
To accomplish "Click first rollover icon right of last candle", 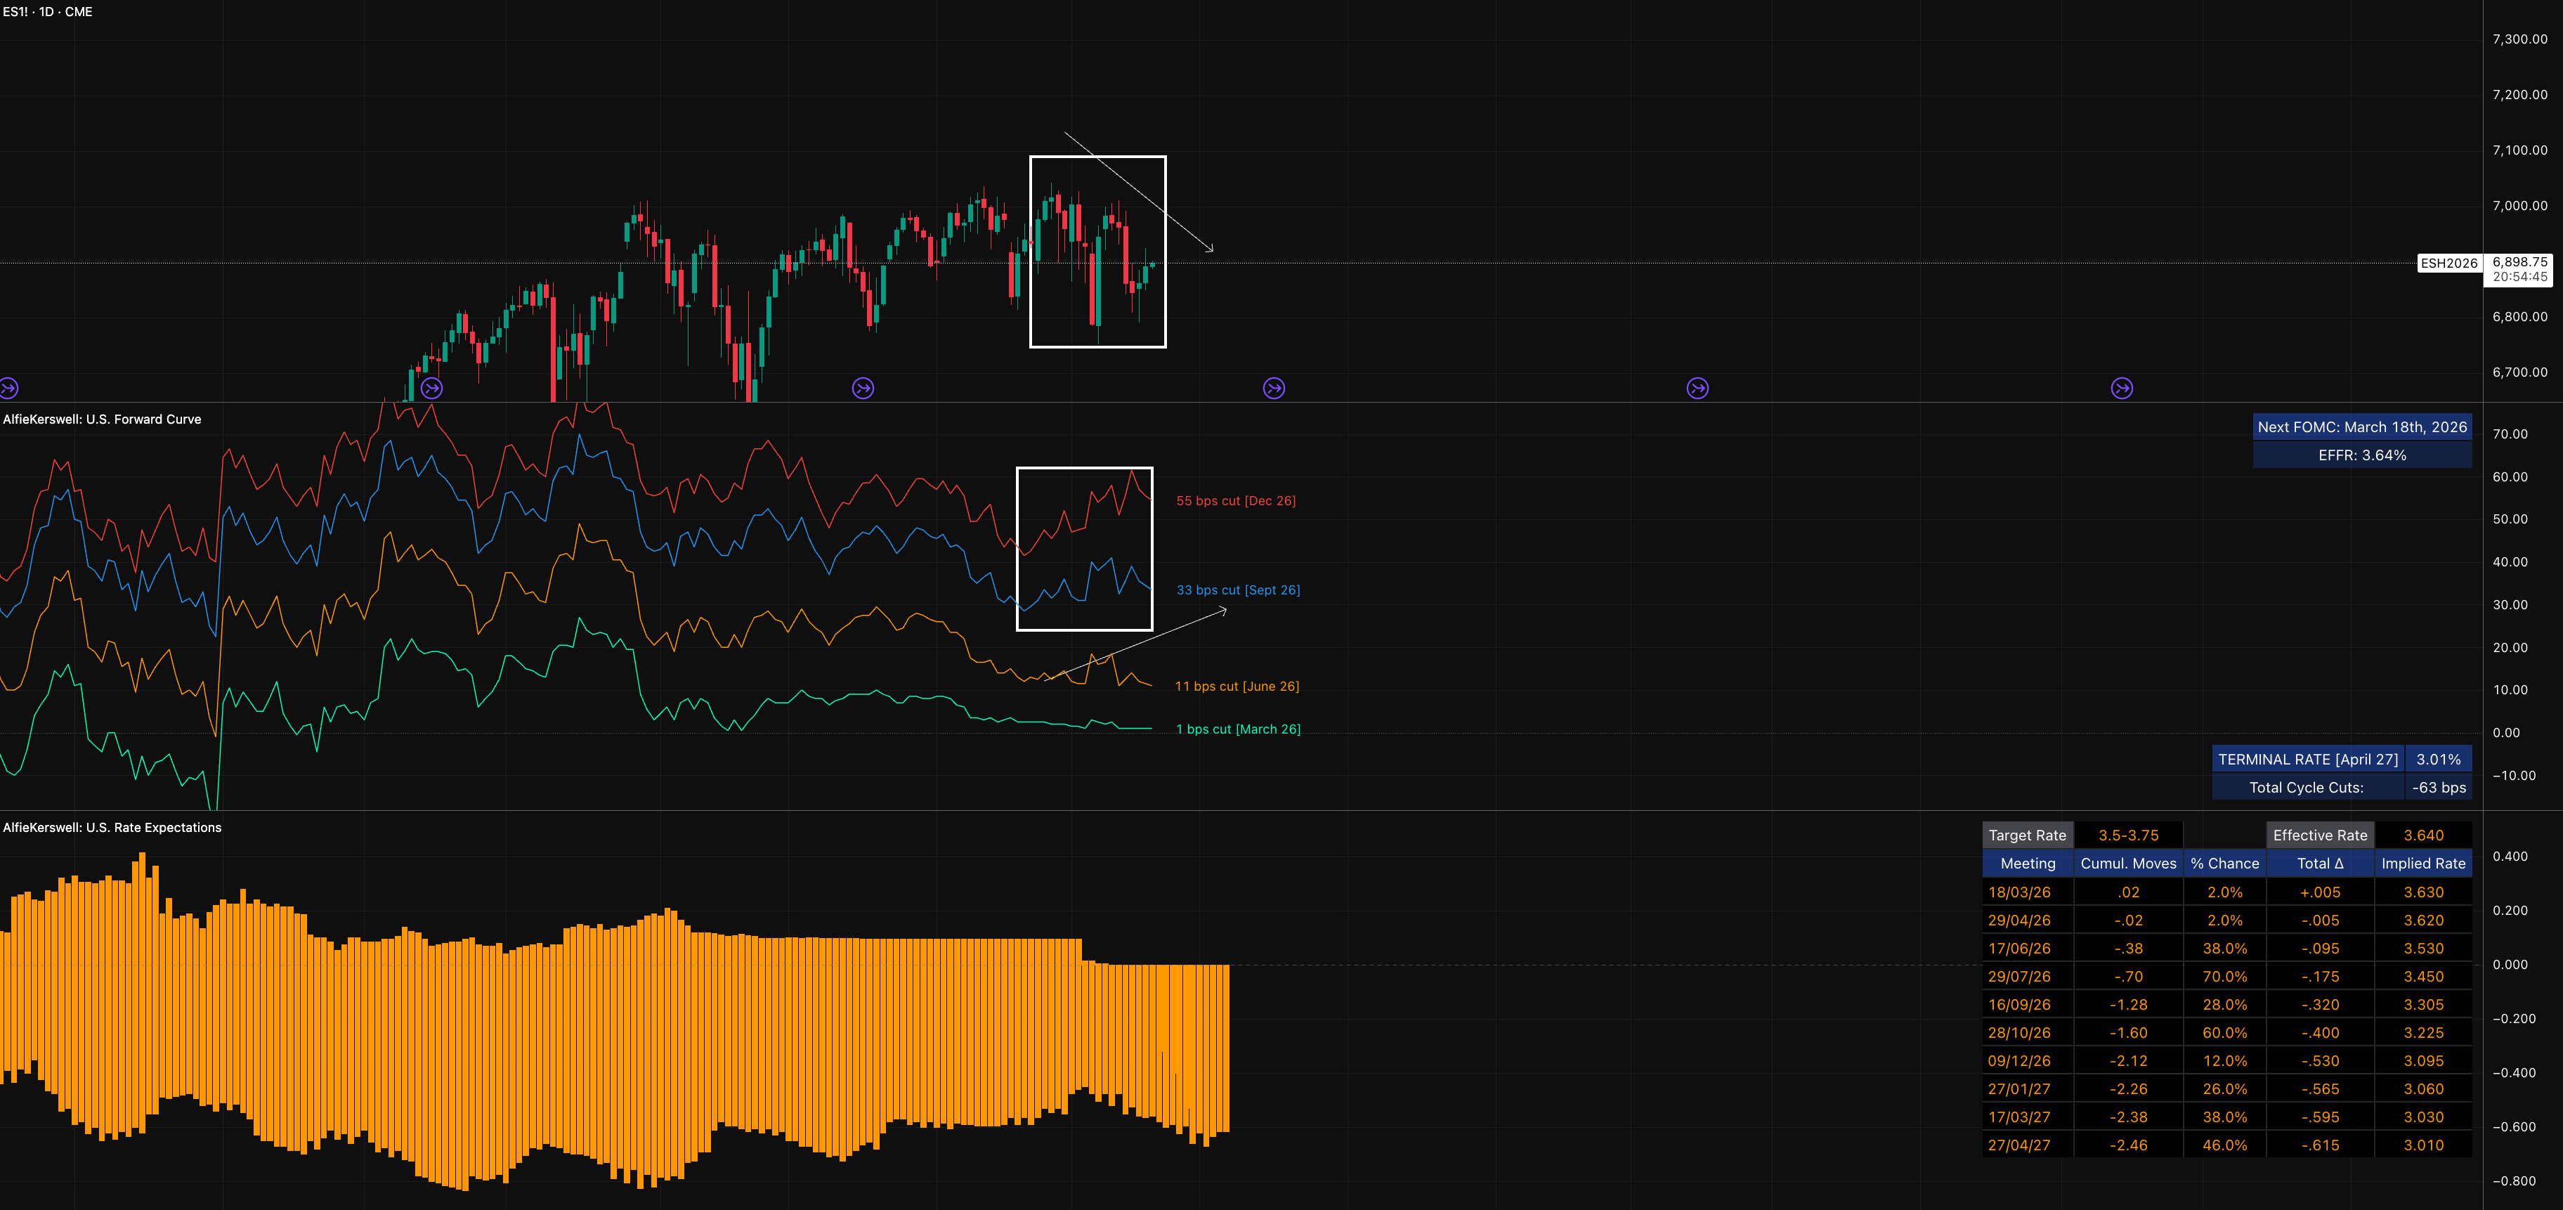I will 1274,388.
